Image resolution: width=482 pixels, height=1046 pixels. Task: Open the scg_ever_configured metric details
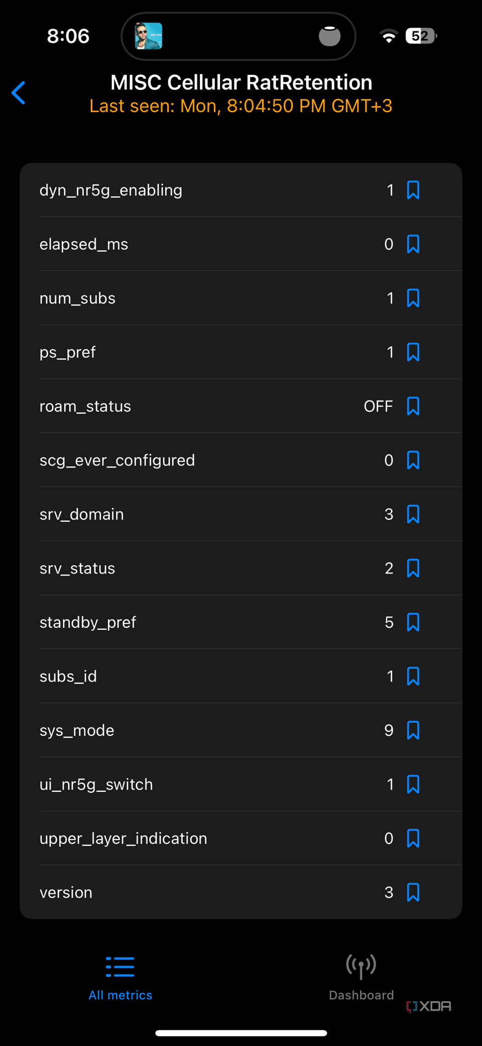click(201, 460)
